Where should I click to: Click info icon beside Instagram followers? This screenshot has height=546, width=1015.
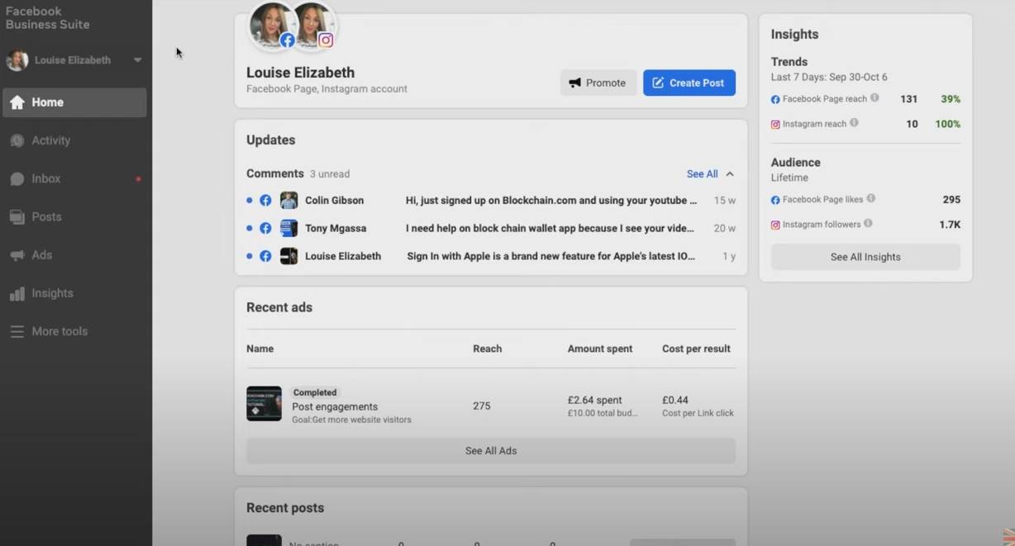(x=868, y=224)
